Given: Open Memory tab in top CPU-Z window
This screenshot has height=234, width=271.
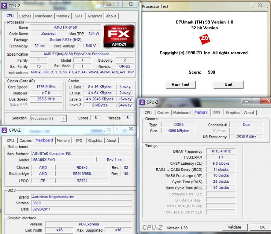Looking at the screenshot, I should (x=63, y=16).
